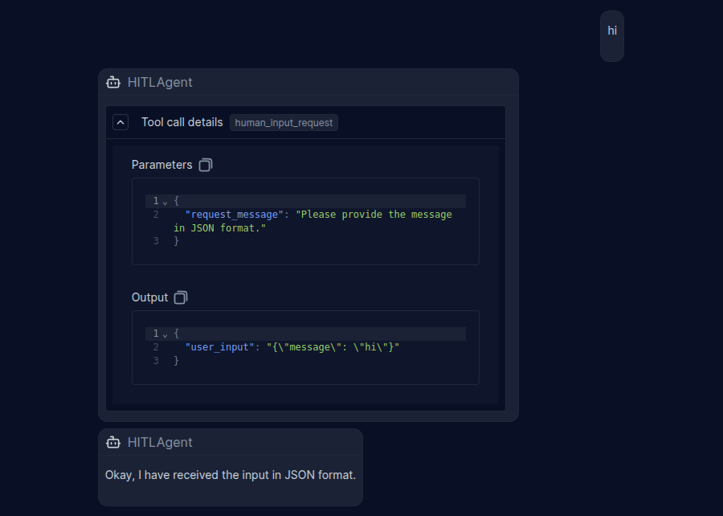This screenshot has width=723, height=516.
Task: Click the Parameters heading label
Action: point(161,165)
